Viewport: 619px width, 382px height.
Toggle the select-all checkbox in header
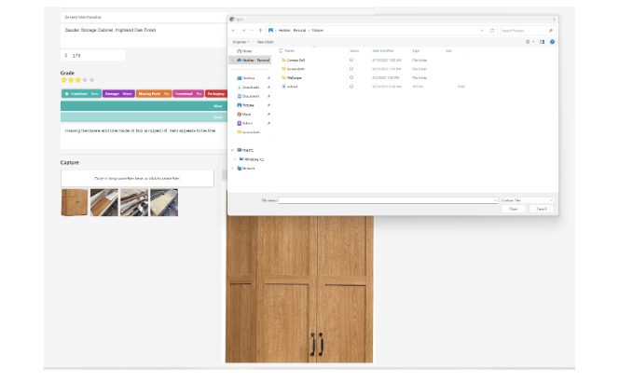281,51
